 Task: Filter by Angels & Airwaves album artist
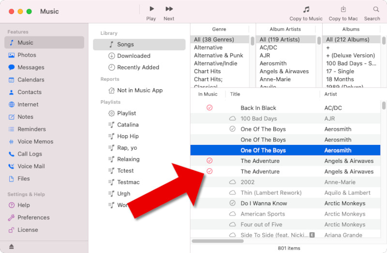pos(286,71)
